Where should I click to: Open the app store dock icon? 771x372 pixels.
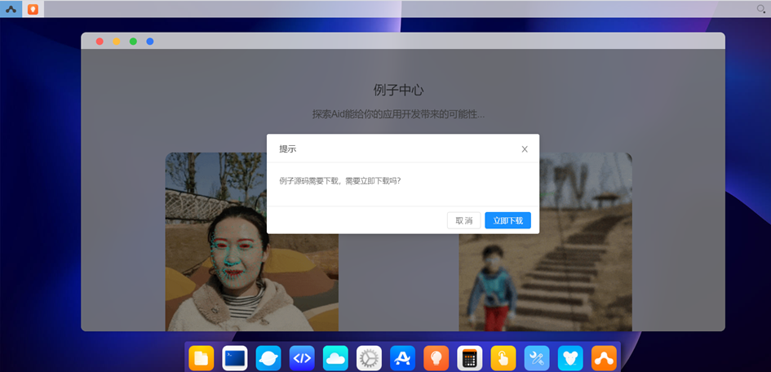(403, 358)
